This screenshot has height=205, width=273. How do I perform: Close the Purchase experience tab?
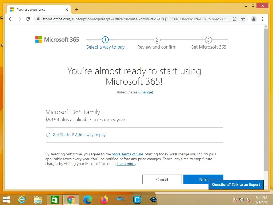[66, 10]
